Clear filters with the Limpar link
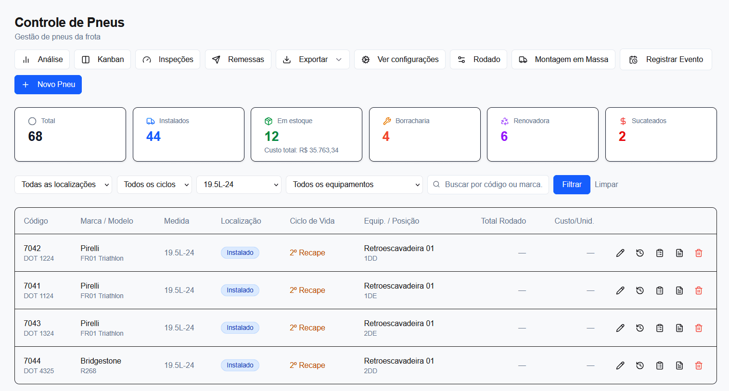The image size is (729, 391). (606, 185)
